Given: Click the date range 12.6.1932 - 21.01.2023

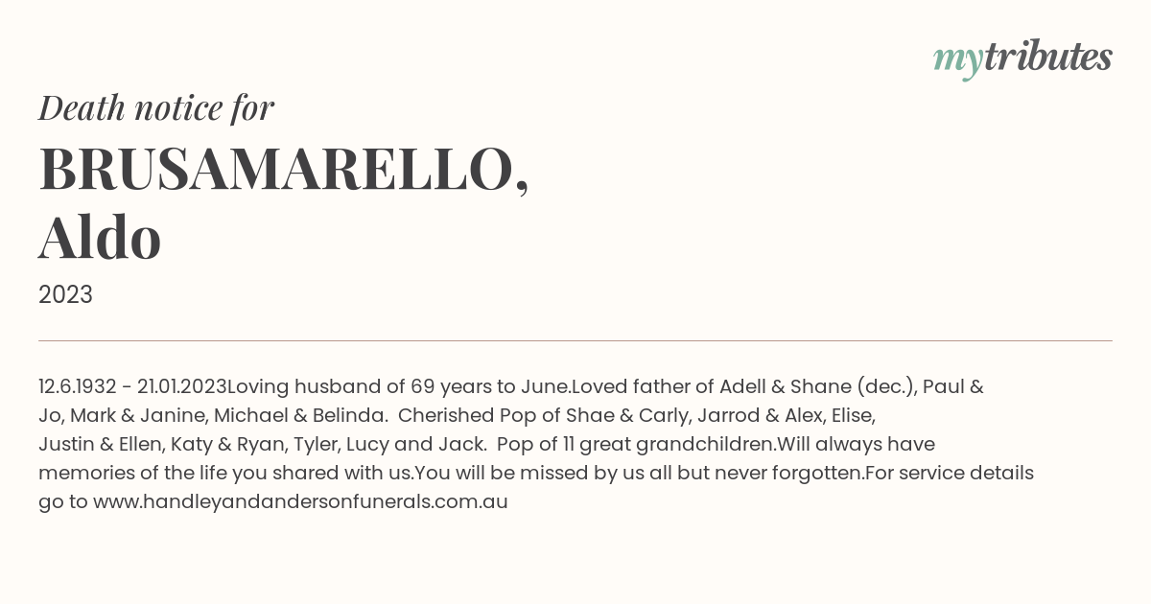Looking at the screenshot, I should pos(132,387).
